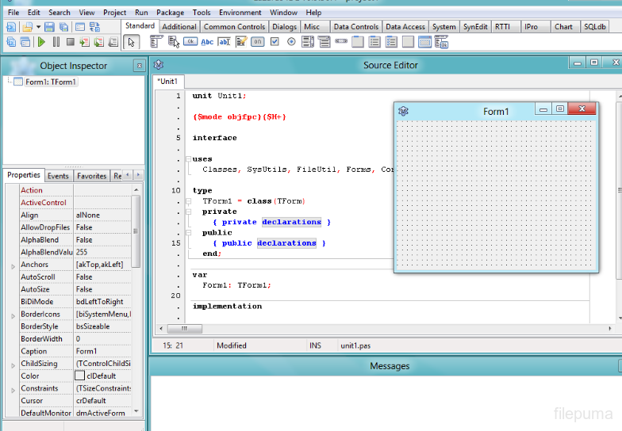Click the green Run button in toolbar

(x=41, y=42)
